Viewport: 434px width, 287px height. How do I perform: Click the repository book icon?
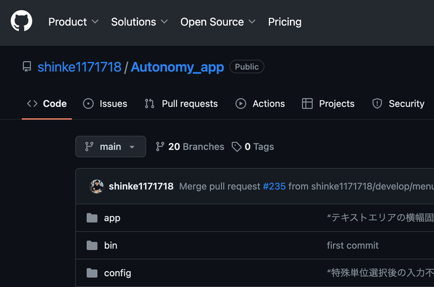point(27,67)
